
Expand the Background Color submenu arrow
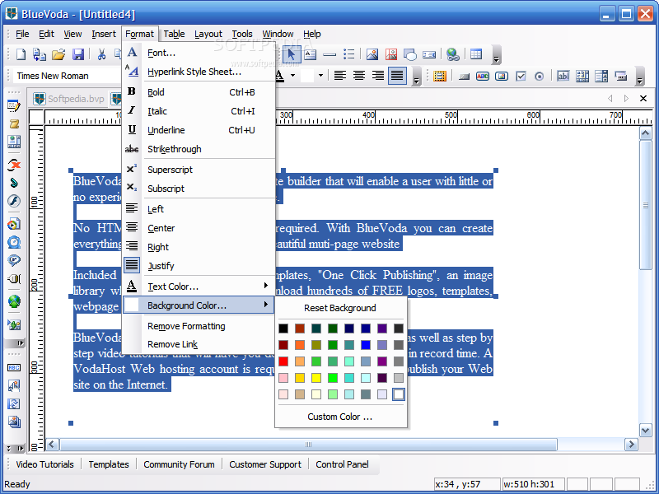265,305
